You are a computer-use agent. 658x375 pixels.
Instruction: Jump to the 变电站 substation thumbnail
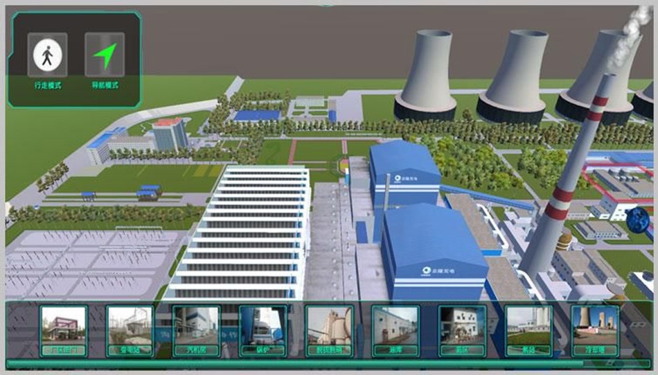pos(130,331)
